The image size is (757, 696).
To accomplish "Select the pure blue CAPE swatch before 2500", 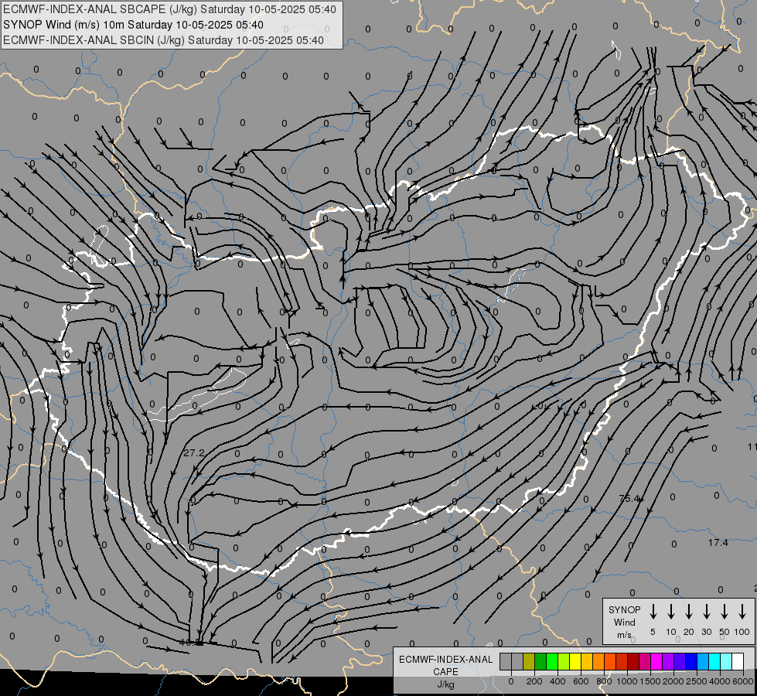I will click(692, 661).
